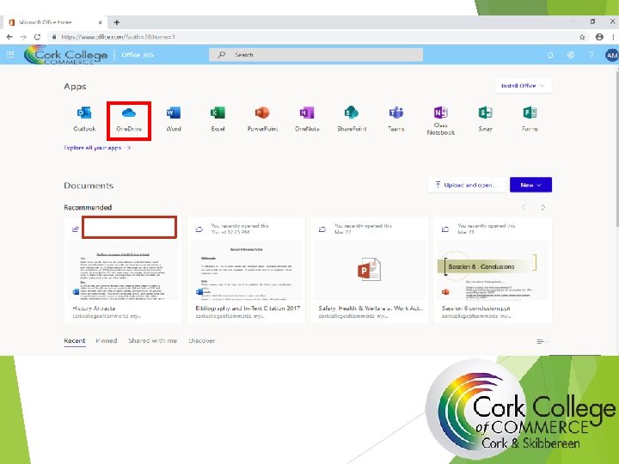Open the OneNote app
The height and width of the screenshot is (464, 619).
tap(307, 119)
